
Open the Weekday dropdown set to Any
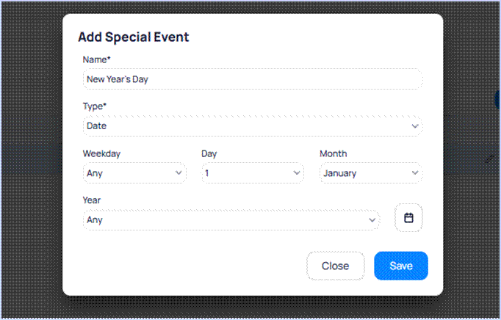click(132, 173)
